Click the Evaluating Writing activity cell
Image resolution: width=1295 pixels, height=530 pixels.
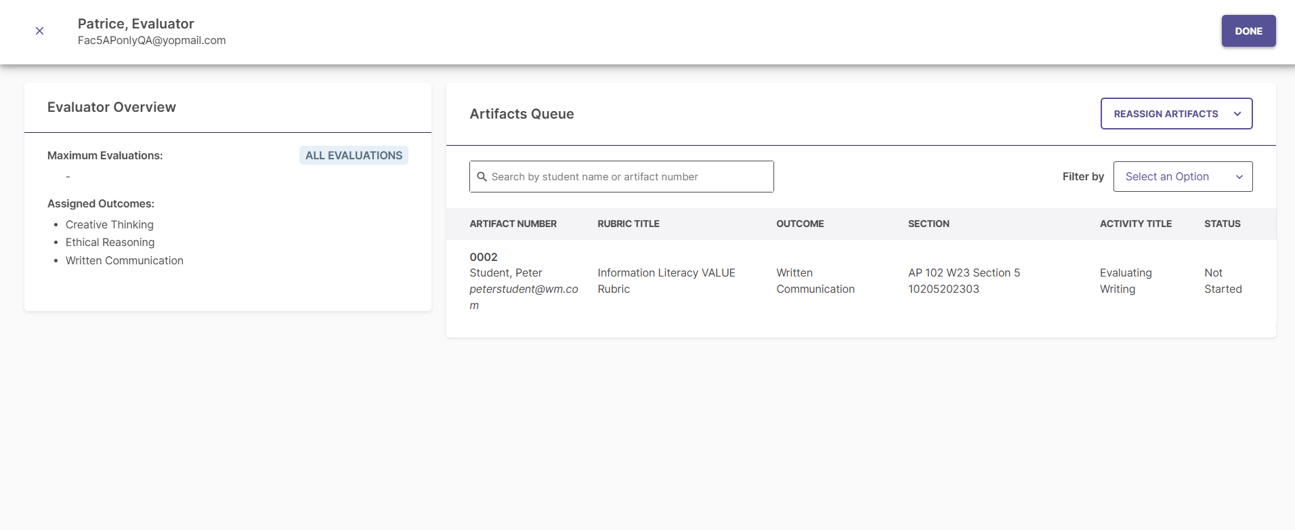[x=1126, y=281]
